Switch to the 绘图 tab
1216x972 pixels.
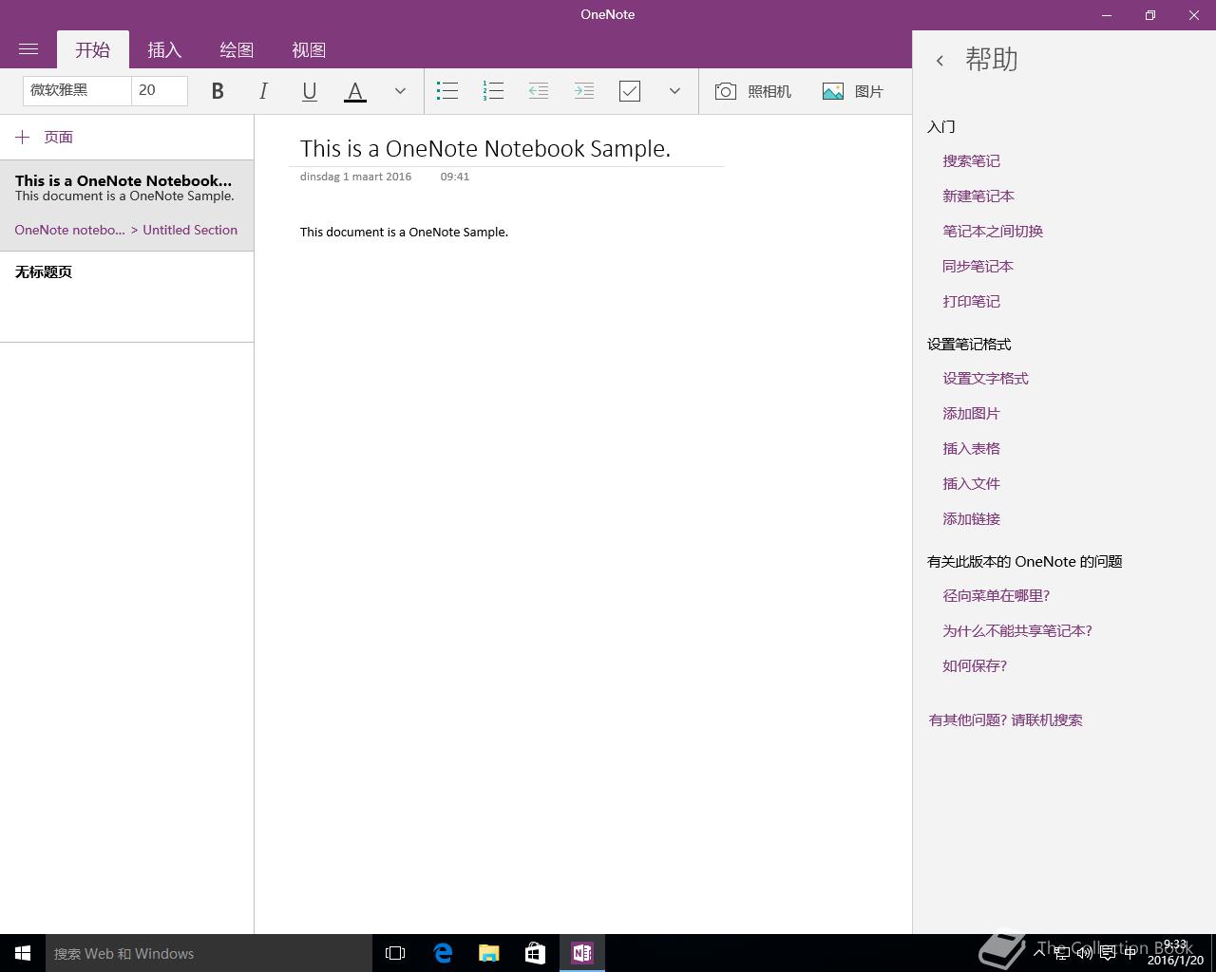pyautogui.click(x=237, y=49)
